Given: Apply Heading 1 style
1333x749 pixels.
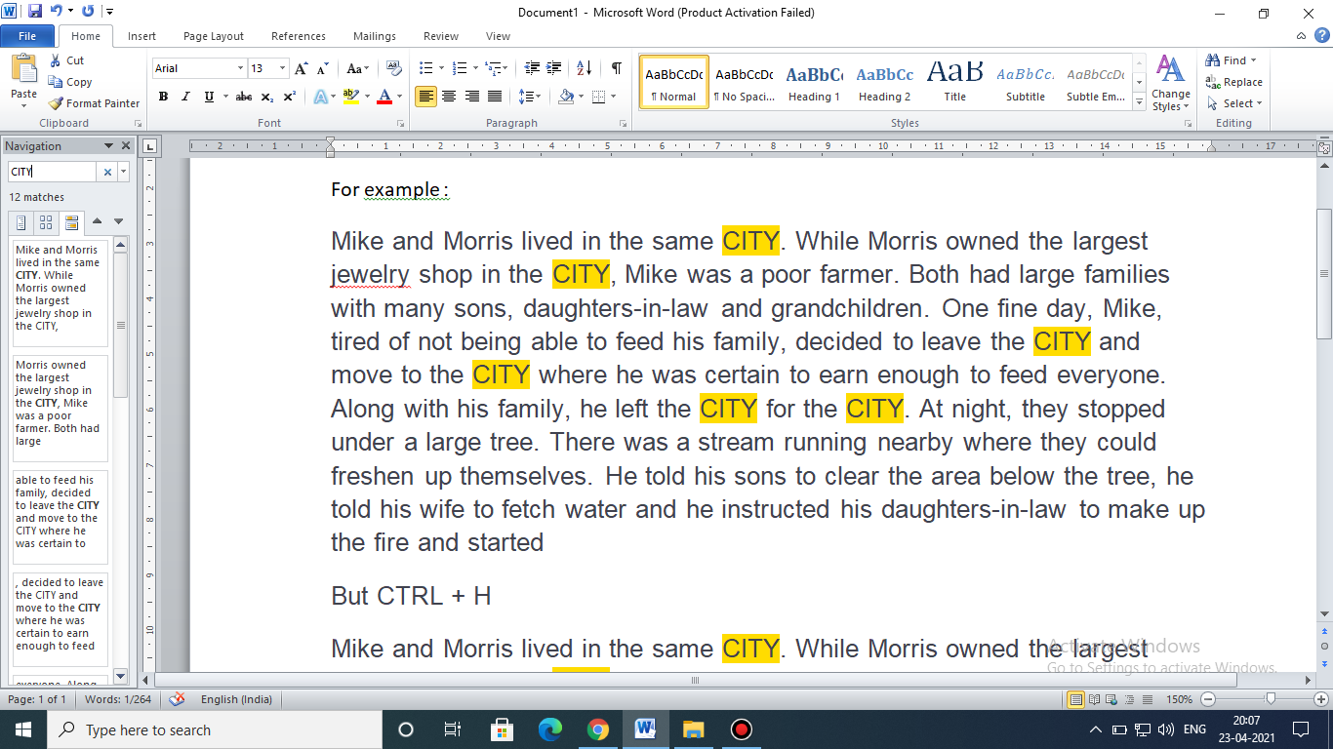Looking at the screenshot, I should (814, 82).
